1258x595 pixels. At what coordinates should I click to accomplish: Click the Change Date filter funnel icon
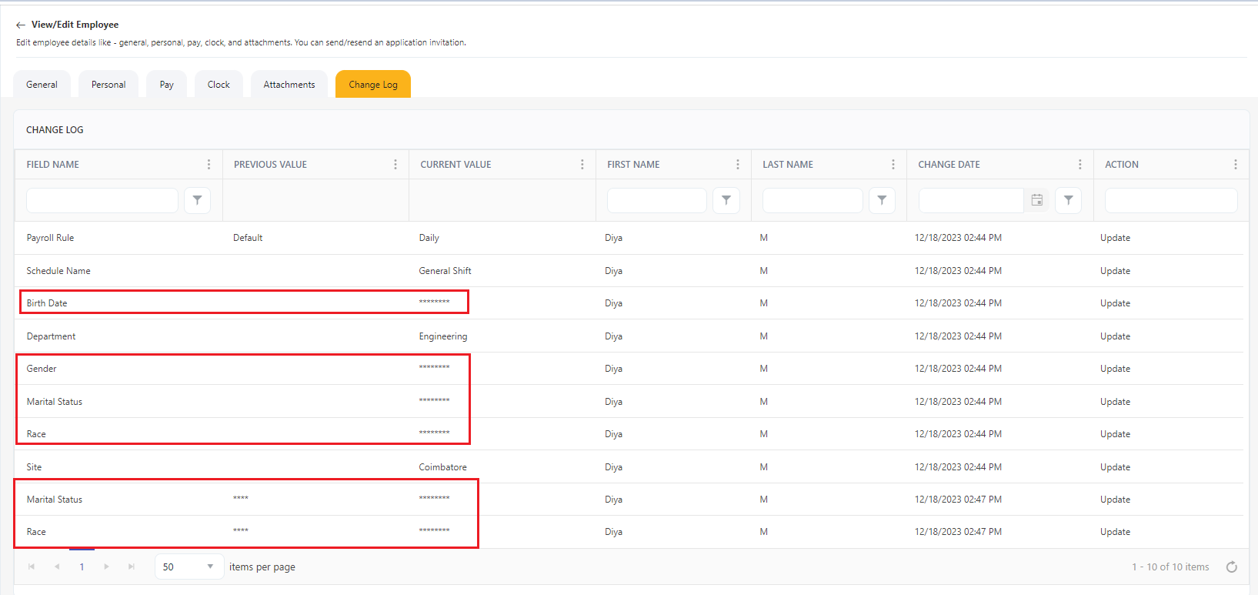(x=1068, y=200)
